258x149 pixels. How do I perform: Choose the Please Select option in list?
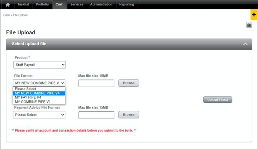tap(39, 89)
